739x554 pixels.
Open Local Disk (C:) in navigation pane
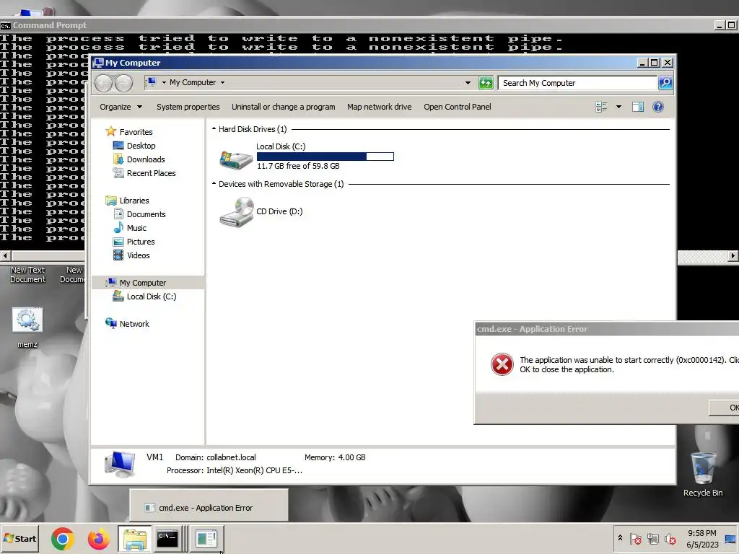(x=152, y=296)
